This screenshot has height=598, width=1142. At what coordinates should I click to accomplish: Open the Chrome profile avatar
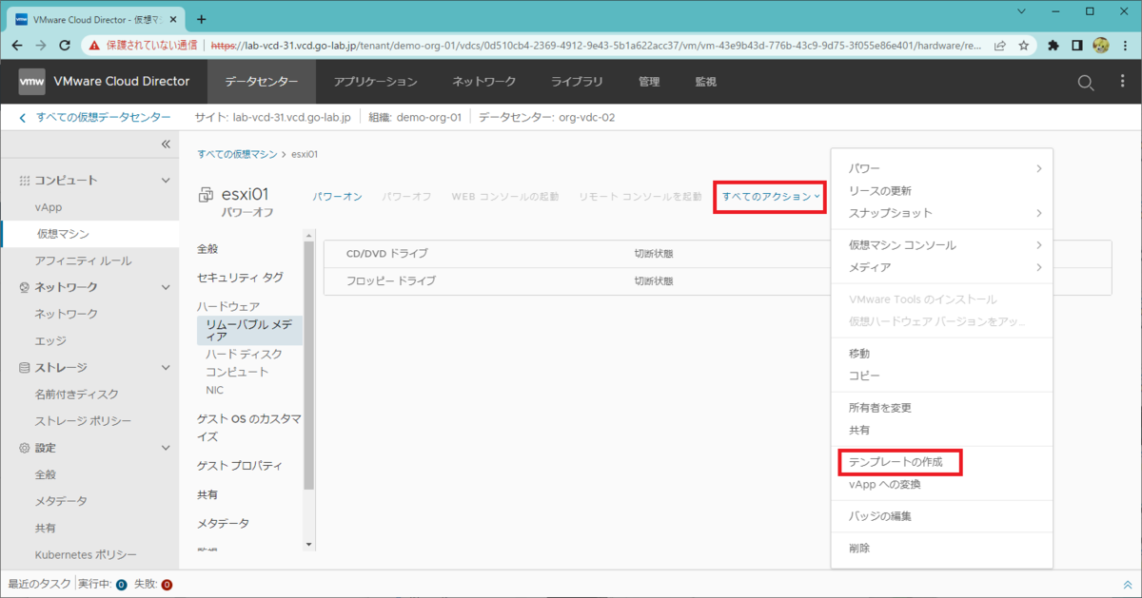click(x=1101, y=45)
